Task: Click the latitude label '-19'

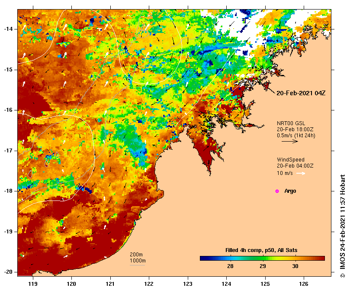Action: point(8,232)
